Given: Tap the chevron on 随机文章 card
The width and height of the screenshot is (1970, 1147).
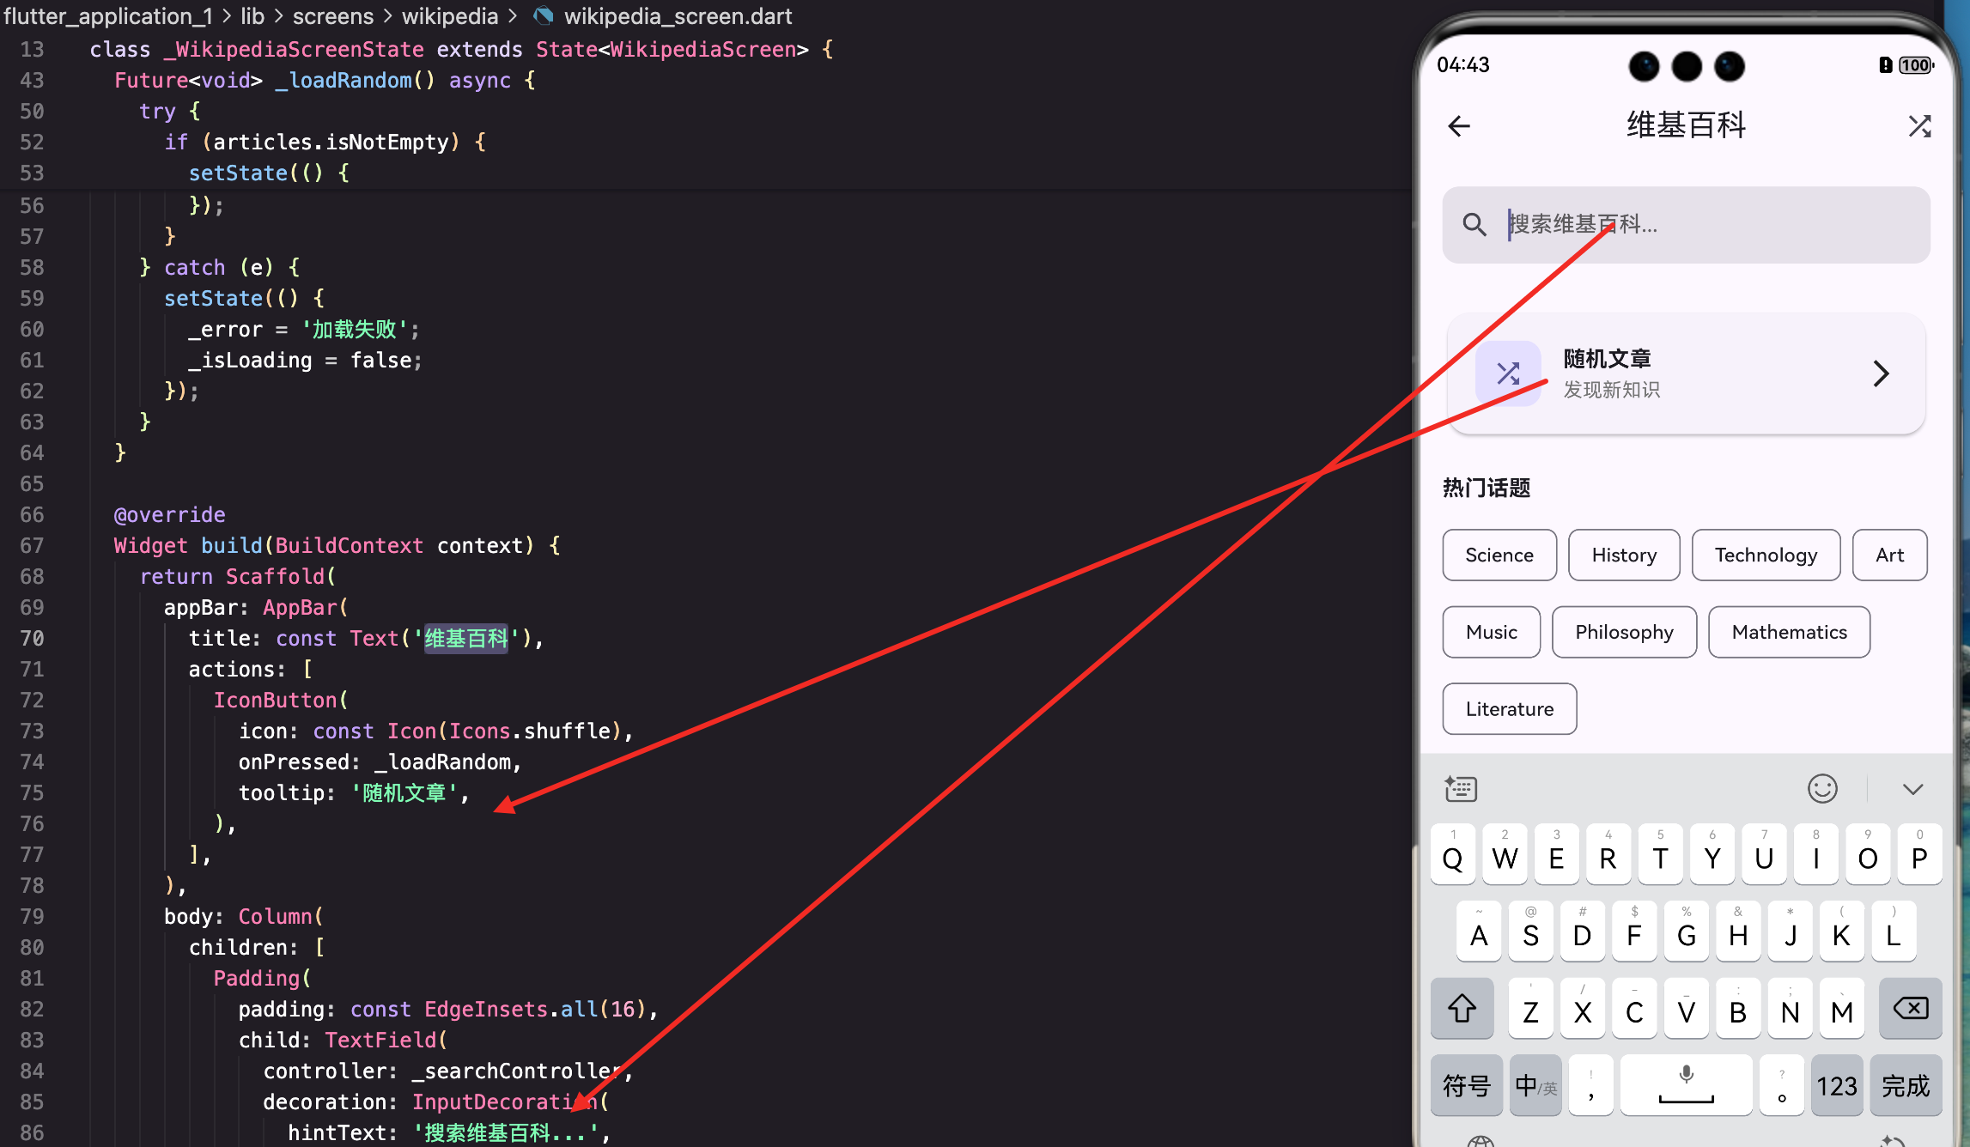Looking at the screenshot, I should point(1880,373).
